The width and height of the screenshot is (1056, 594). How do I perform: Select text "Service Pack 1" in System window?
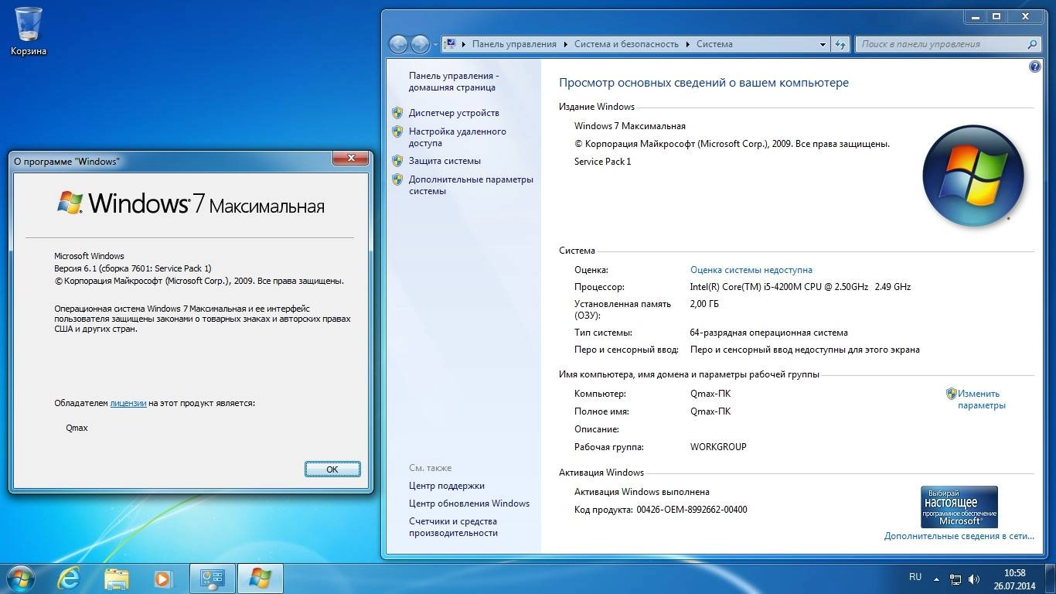(603, 162)
